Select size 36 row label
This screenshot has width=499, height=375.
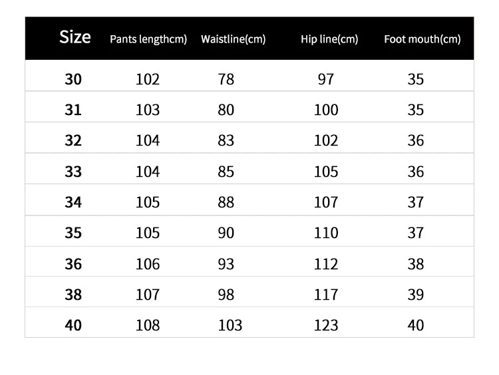click(73, 264)
